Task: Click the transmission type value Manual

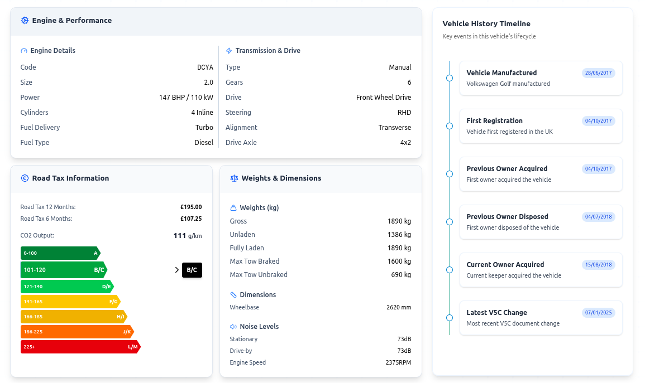Action: pyautogui.click(x=400, y=67)
